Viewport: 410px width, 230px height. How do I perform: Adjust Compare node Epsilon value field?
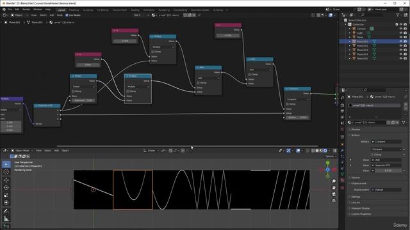coord(297,118)
